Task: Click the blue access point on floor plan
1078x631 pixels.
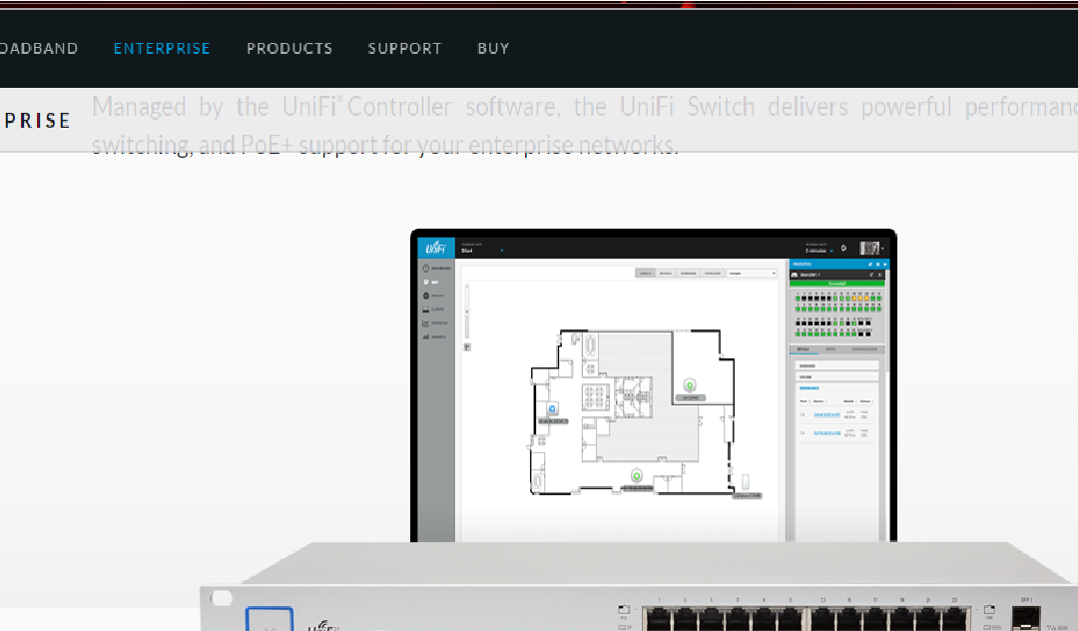Action: 552,408
